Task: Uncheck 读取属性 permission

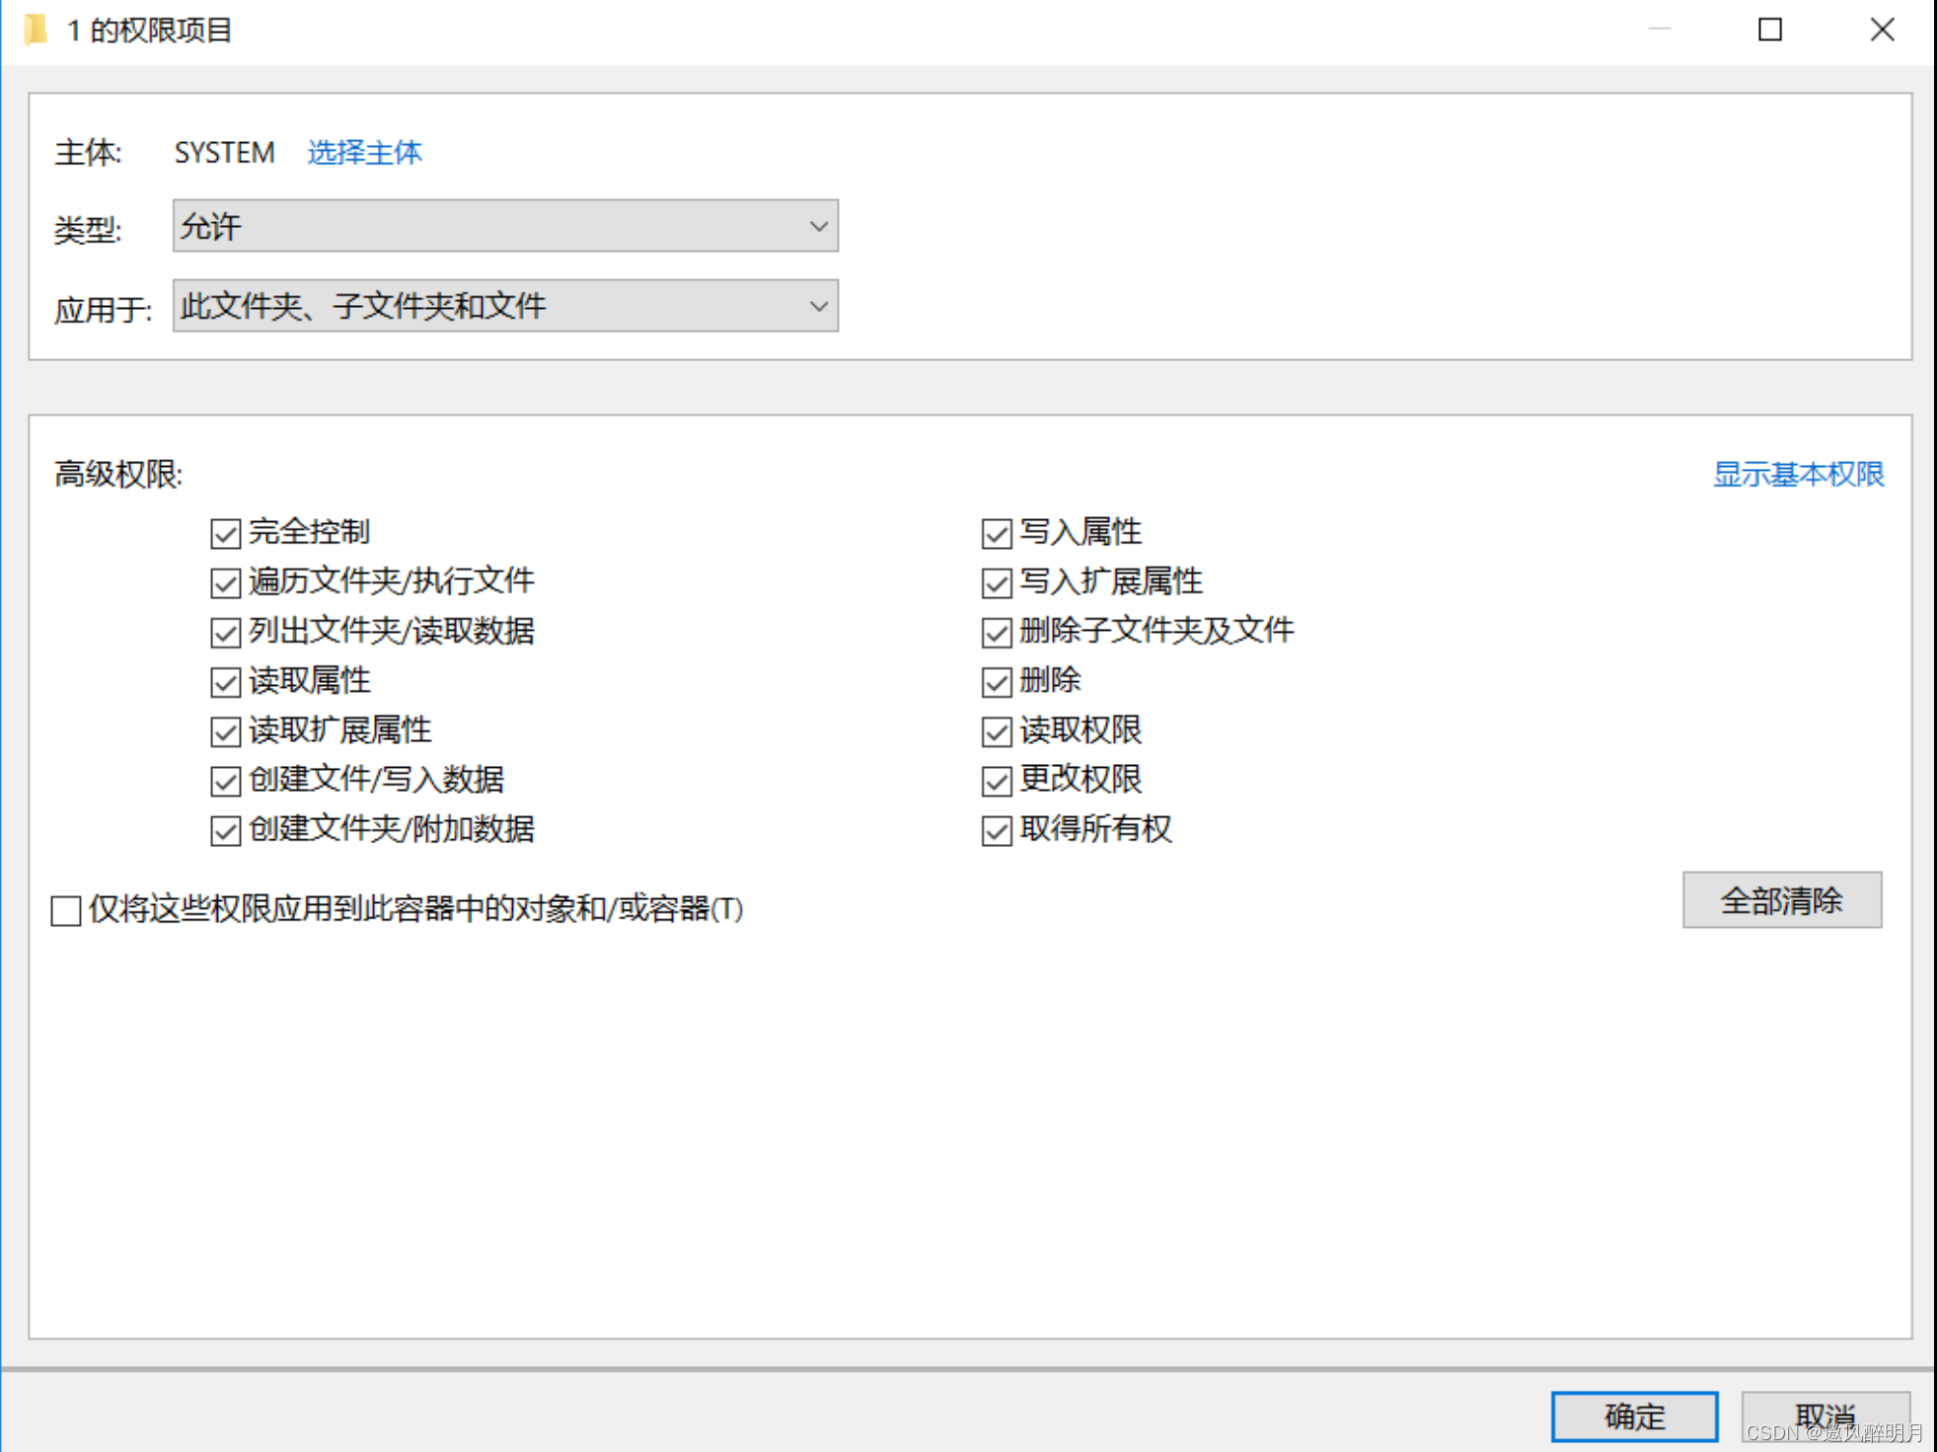Action: point(226,682)
